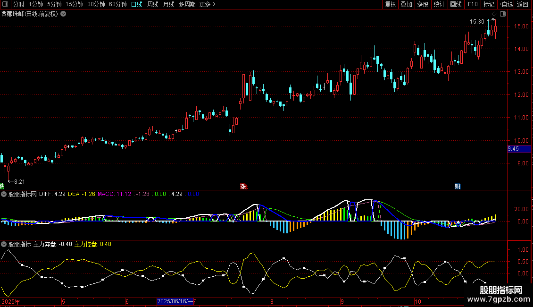
Task: Open the 多周期 multi-period view
Action: (x=187, y=4)
